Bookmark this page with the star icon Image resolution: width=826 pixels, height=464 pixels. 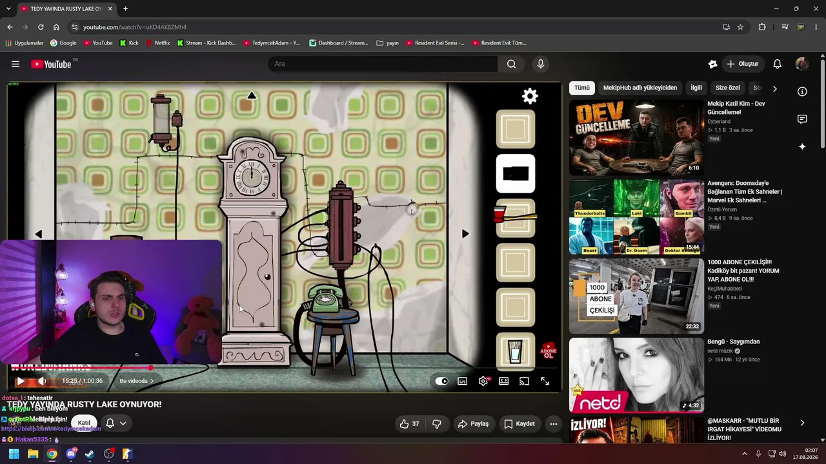coord(740,27)
